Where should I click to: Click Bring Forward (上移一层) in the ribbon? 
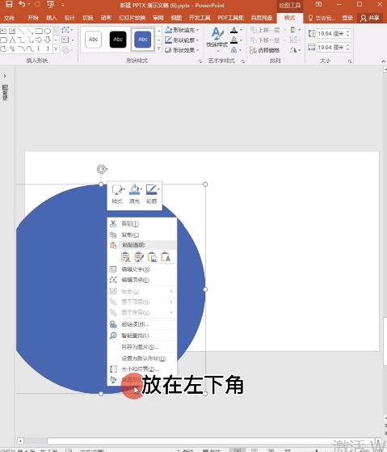coord(266,30)
